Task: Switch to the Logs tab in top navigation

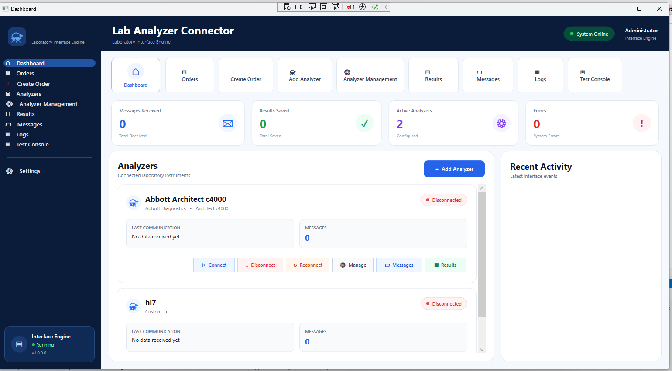Action: click(x=540, y=75)
